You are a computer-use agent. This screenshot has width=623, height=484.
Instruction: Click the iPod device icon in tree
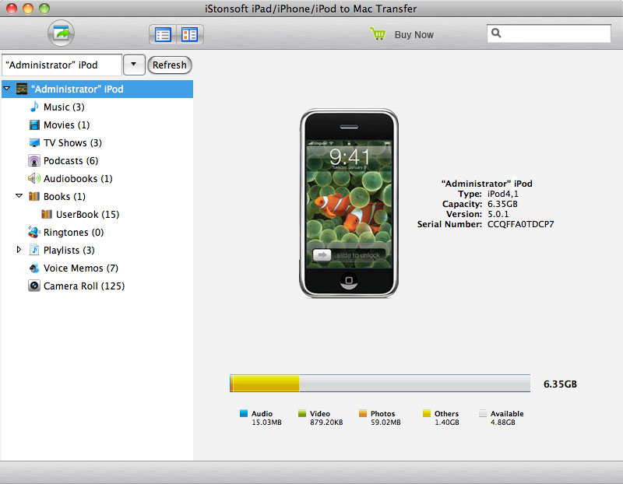pyautogui.click(x=22, y=89)
